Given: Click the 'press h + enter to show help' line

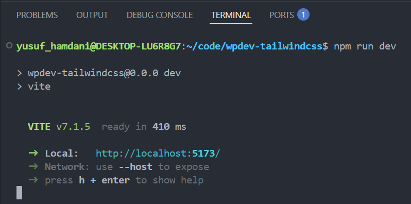Looking at the screenshot, I should 124,180.
